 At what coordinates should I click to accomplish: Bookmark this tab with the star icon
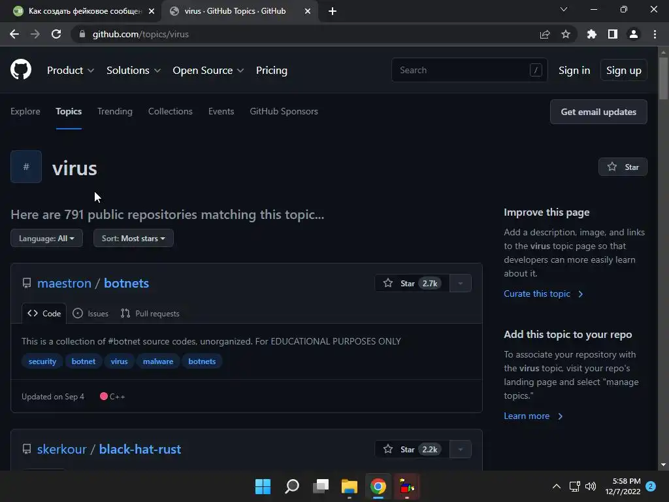coord(566,34)
